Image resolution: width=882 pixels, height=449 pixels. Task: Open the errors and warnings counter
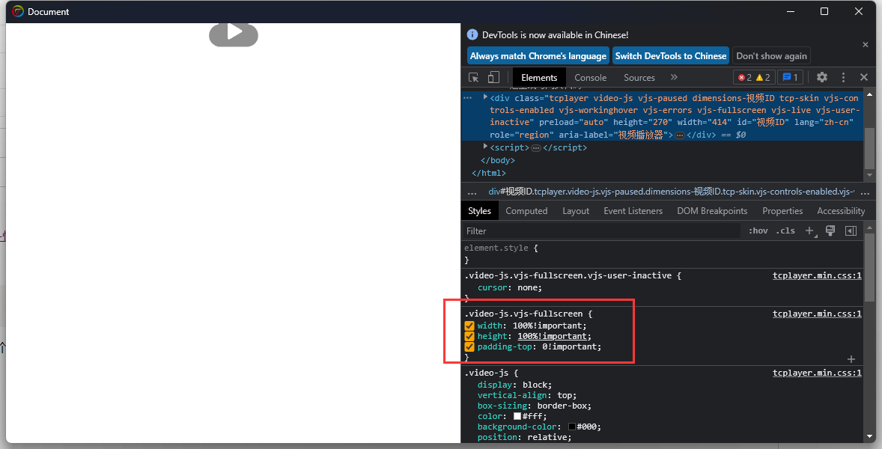[754, 78]
